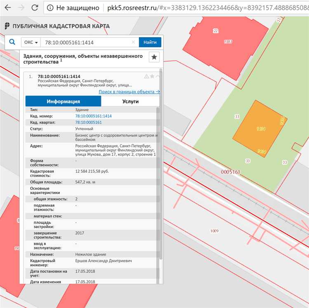Open cadastral quarter link 78:10:0005161
309x308 pixels.
[x=88, y=122]
